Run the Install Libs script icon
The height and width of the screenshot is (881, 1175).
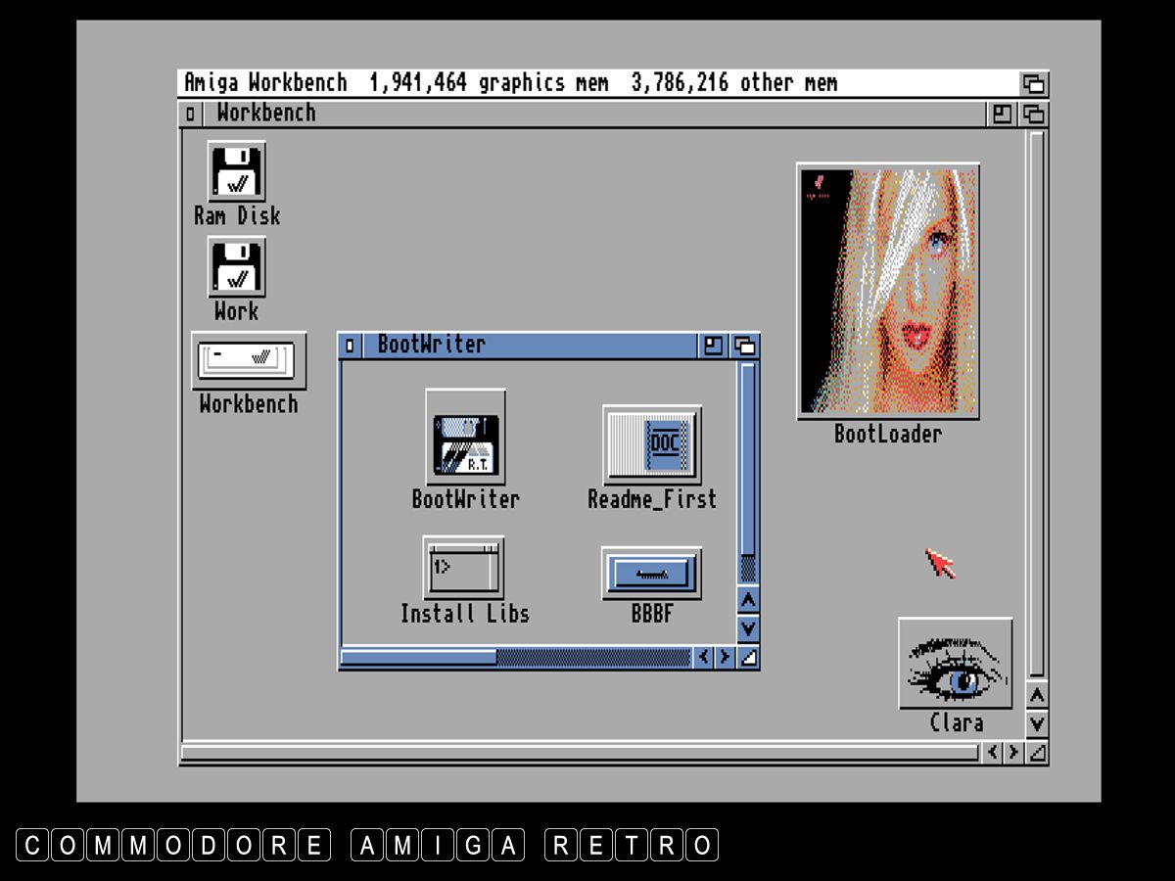(463, 568)
